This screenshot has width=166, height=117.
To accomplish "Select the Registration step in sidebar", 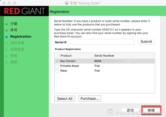I will (21, 37).
